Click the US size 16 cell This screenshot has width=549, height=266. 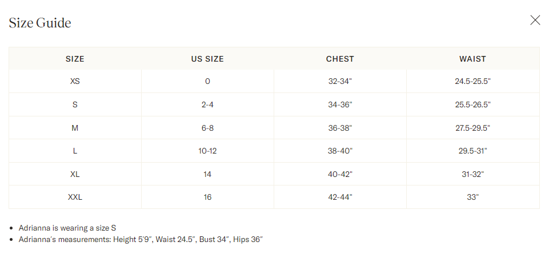click(x=207, y=198)
